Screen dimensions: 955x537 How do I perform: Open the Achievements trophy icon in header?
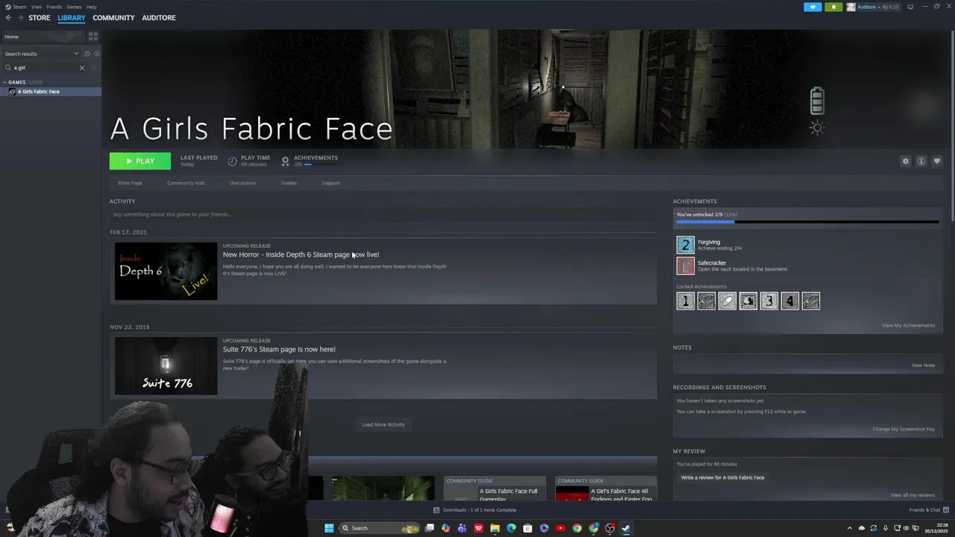click(285, 161)
